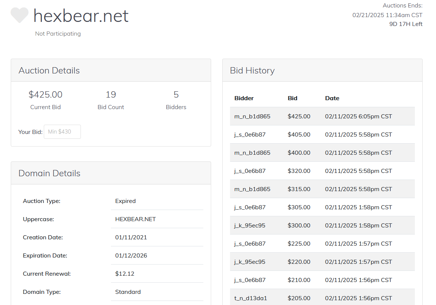Favorite hexbear.net with the heart icon
Screen dimensions: 436x305
coord(19,15)
